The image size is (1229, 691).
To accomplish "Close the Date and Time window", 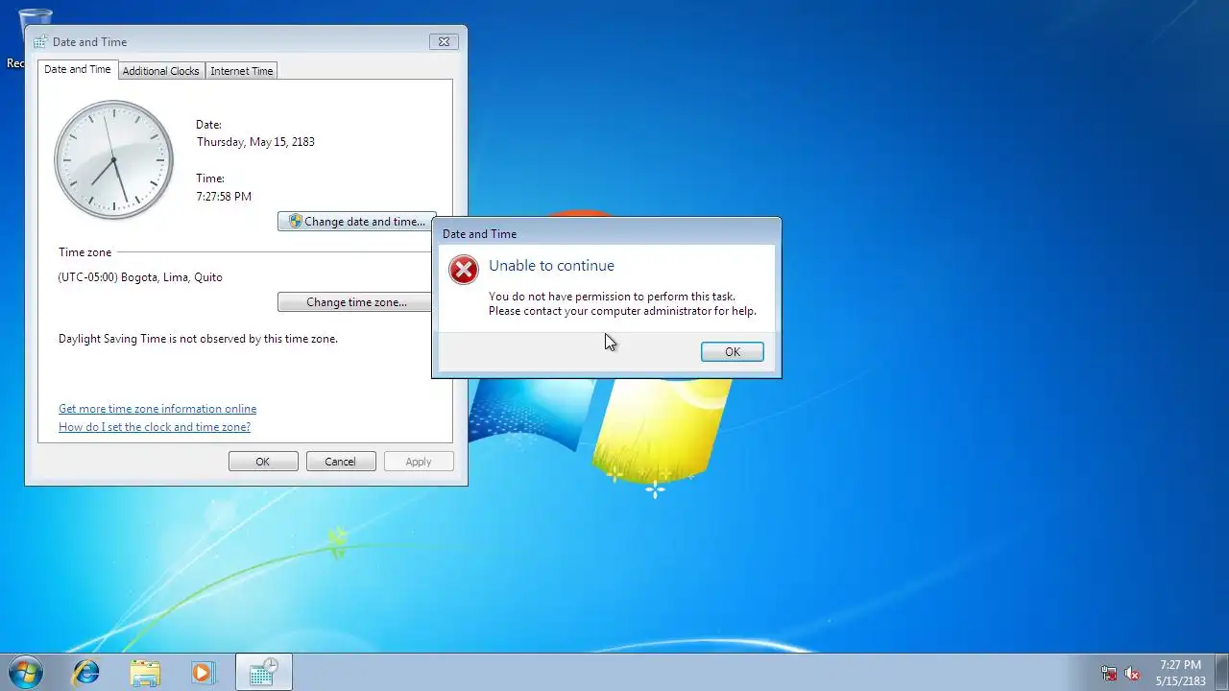I will [444, 41].
